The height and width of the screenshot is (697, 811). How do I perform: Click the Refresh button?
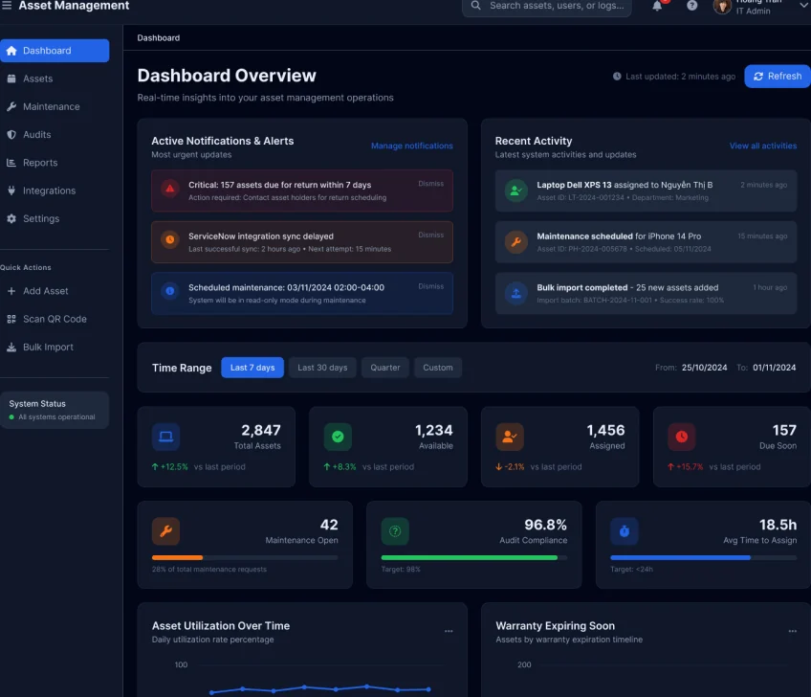pos(778,77)
